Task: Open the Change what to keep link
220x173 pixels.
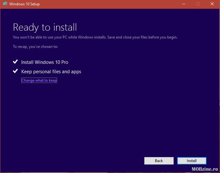Action: (x=39, y=80)
